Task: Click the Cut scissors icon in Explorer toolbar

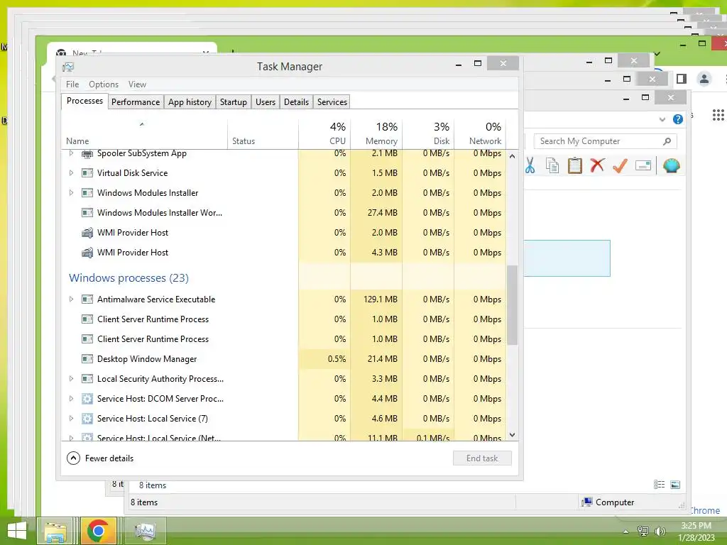Action: [530, 165]
